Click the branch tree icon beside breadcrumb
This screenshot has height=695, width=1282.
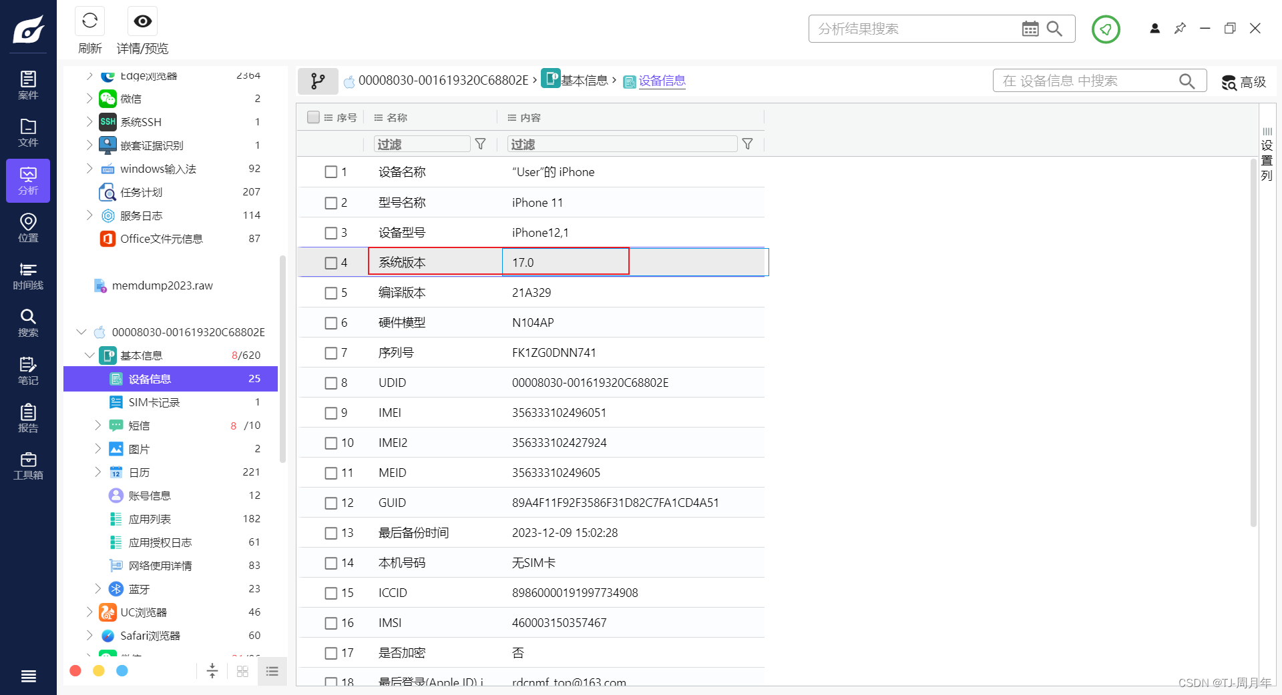coord(318,81)
